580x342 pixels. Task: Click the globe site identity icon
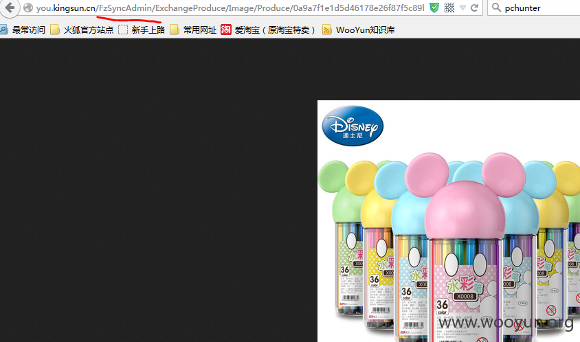[28, 8]
